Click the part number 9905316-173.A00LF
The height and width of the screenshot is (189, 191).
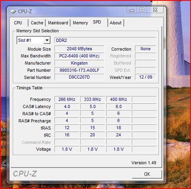pyautogui.click(x=79, y=70)
